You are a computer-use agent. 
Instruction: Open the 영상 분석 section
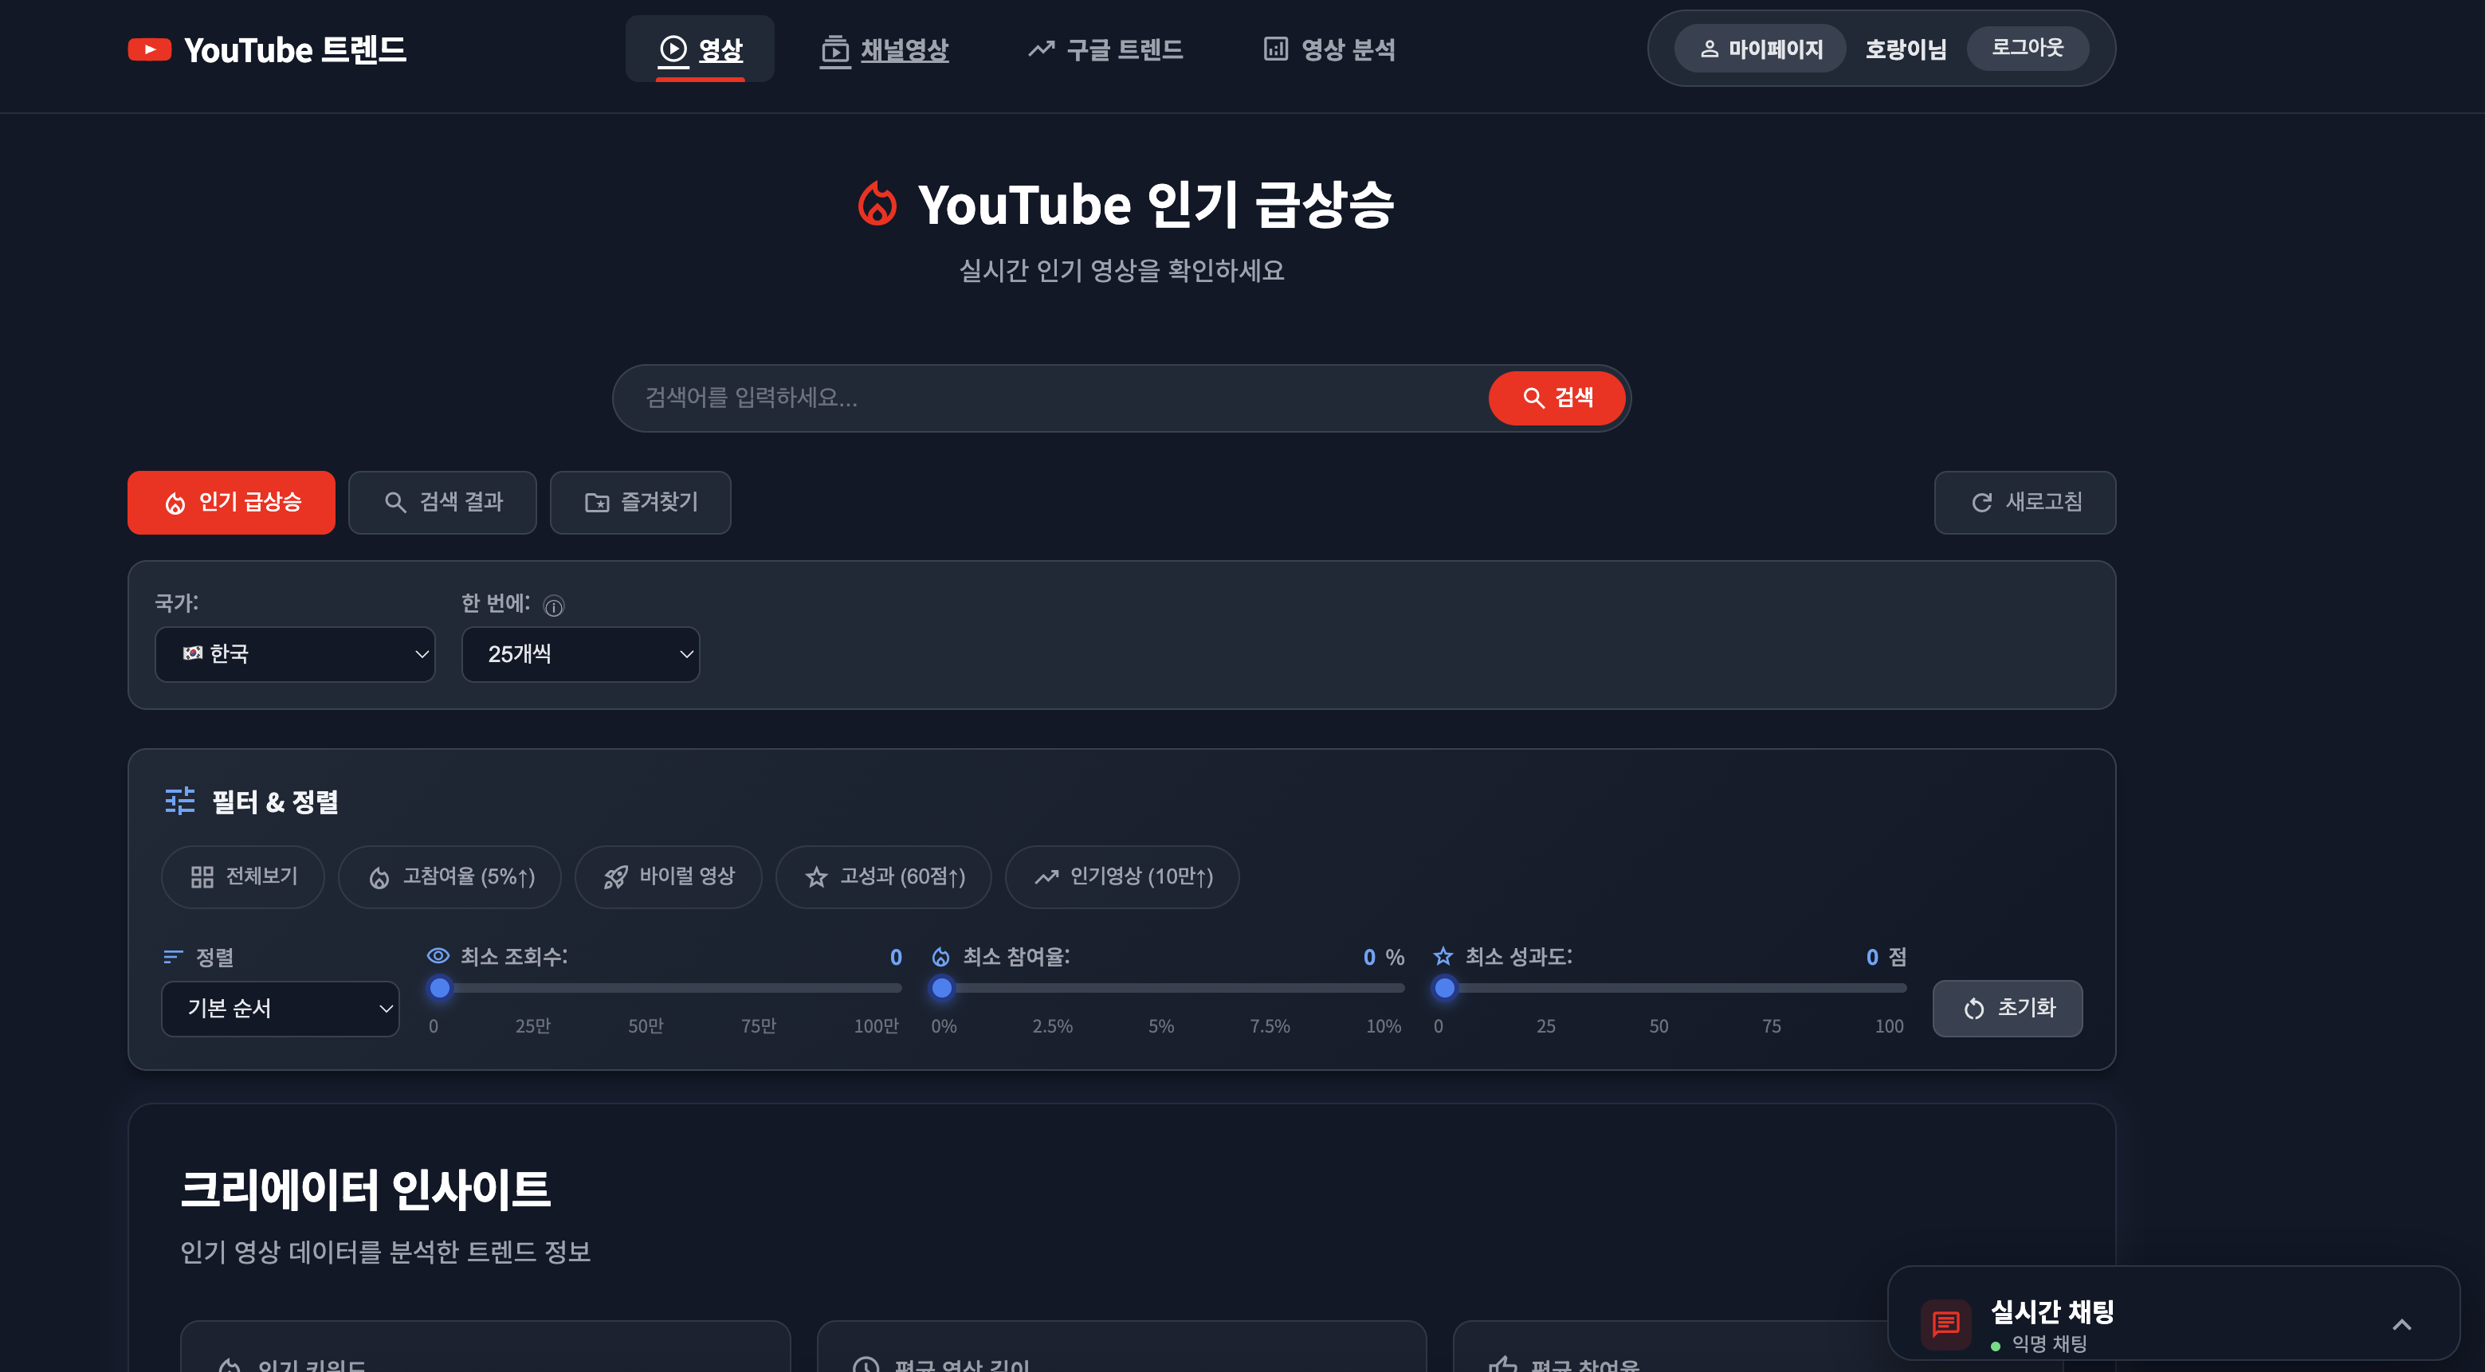(x=1329, y=49)
